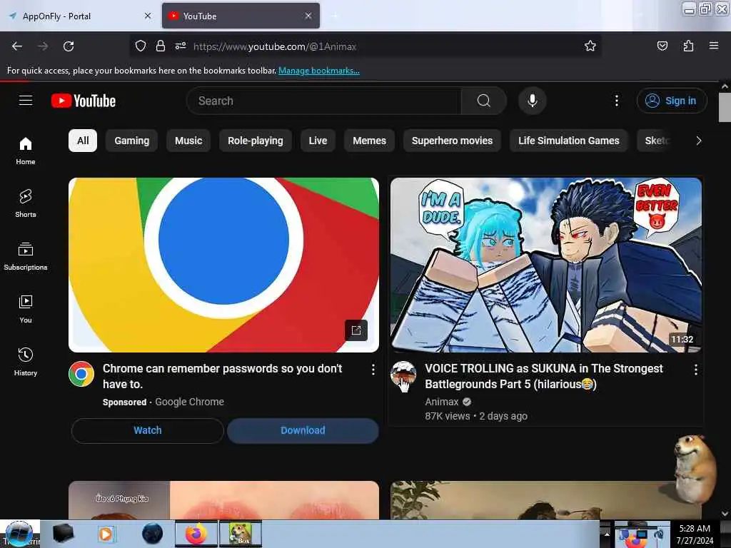Open the Animax channel name link
Screen dimensions: 731x548
tap(442, 402)
